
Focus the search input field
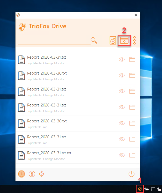pos(54,41)
